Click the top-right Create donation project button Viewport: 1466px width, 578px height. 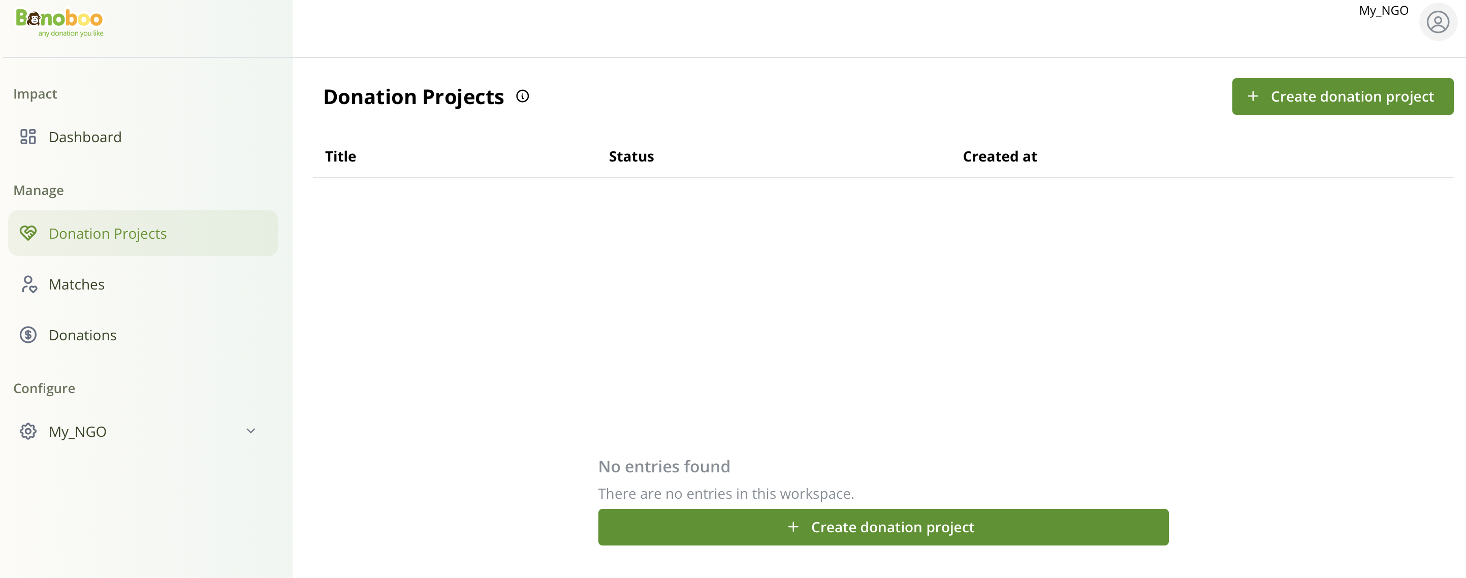pos(1343,97)
